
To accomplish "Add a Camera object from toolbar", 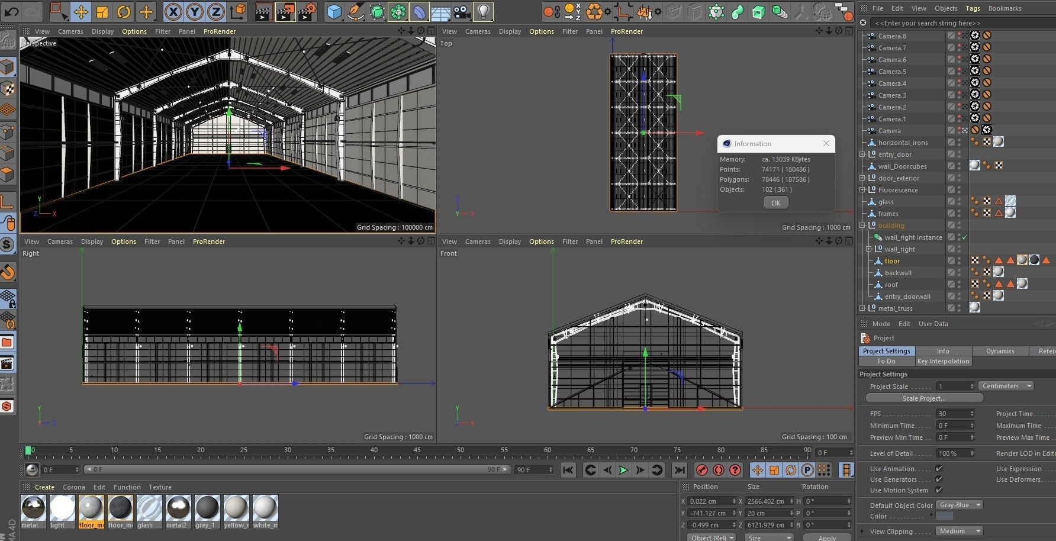I will click(x=462, y=11).
